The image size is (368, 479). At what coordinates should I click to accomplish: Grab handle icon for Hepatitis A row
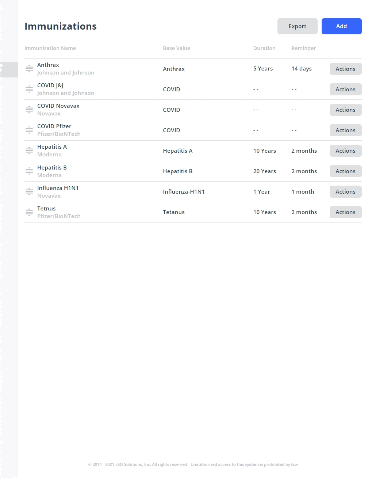(x=29, y=151)
